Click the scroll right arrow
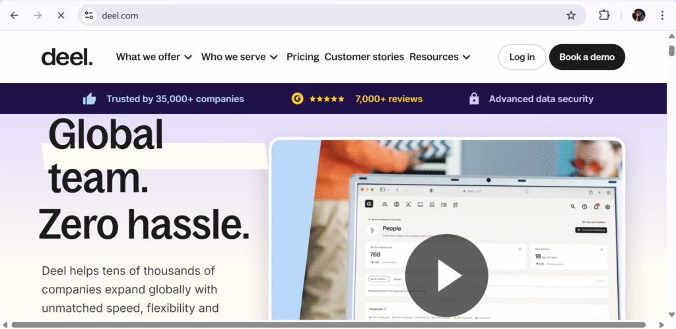676x329 pixels. coord(662,324)
